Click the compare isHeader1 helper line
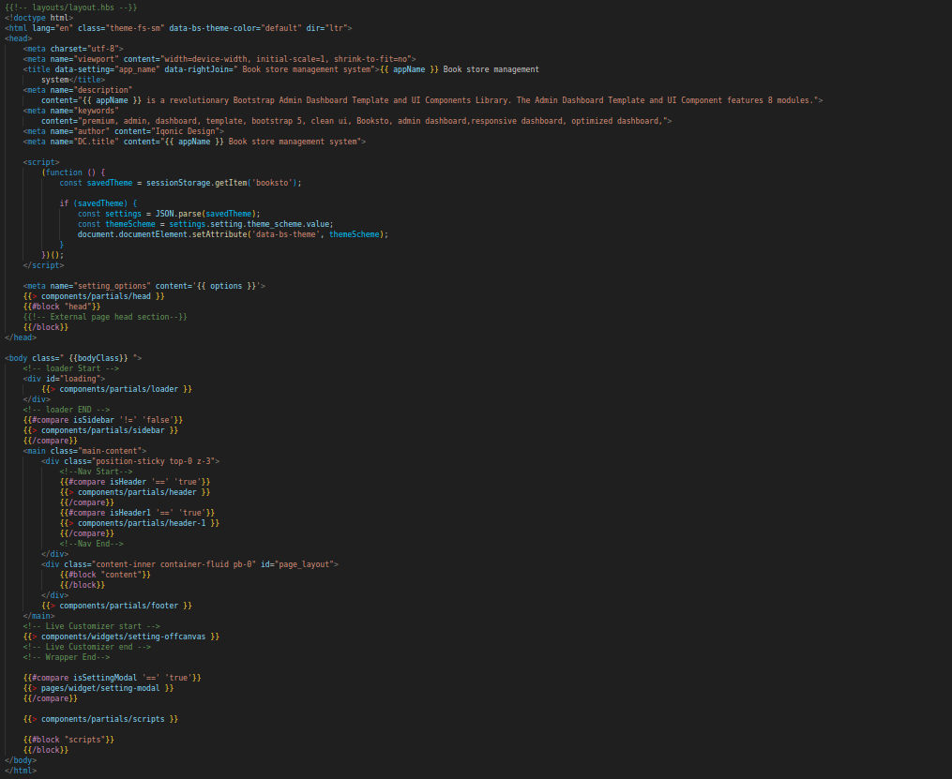Viewport: 952px width, 779px height. 137,513
